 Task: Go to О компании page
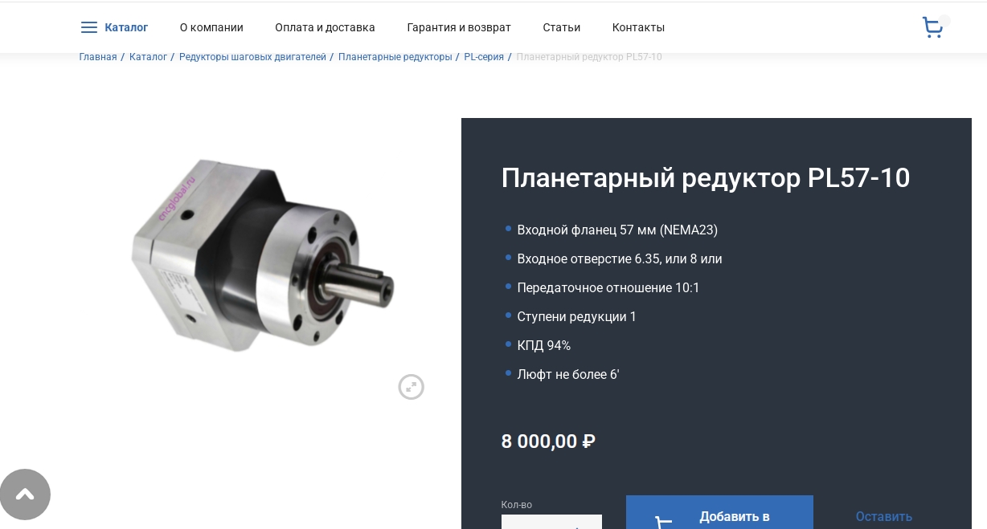tap(211, 27)
